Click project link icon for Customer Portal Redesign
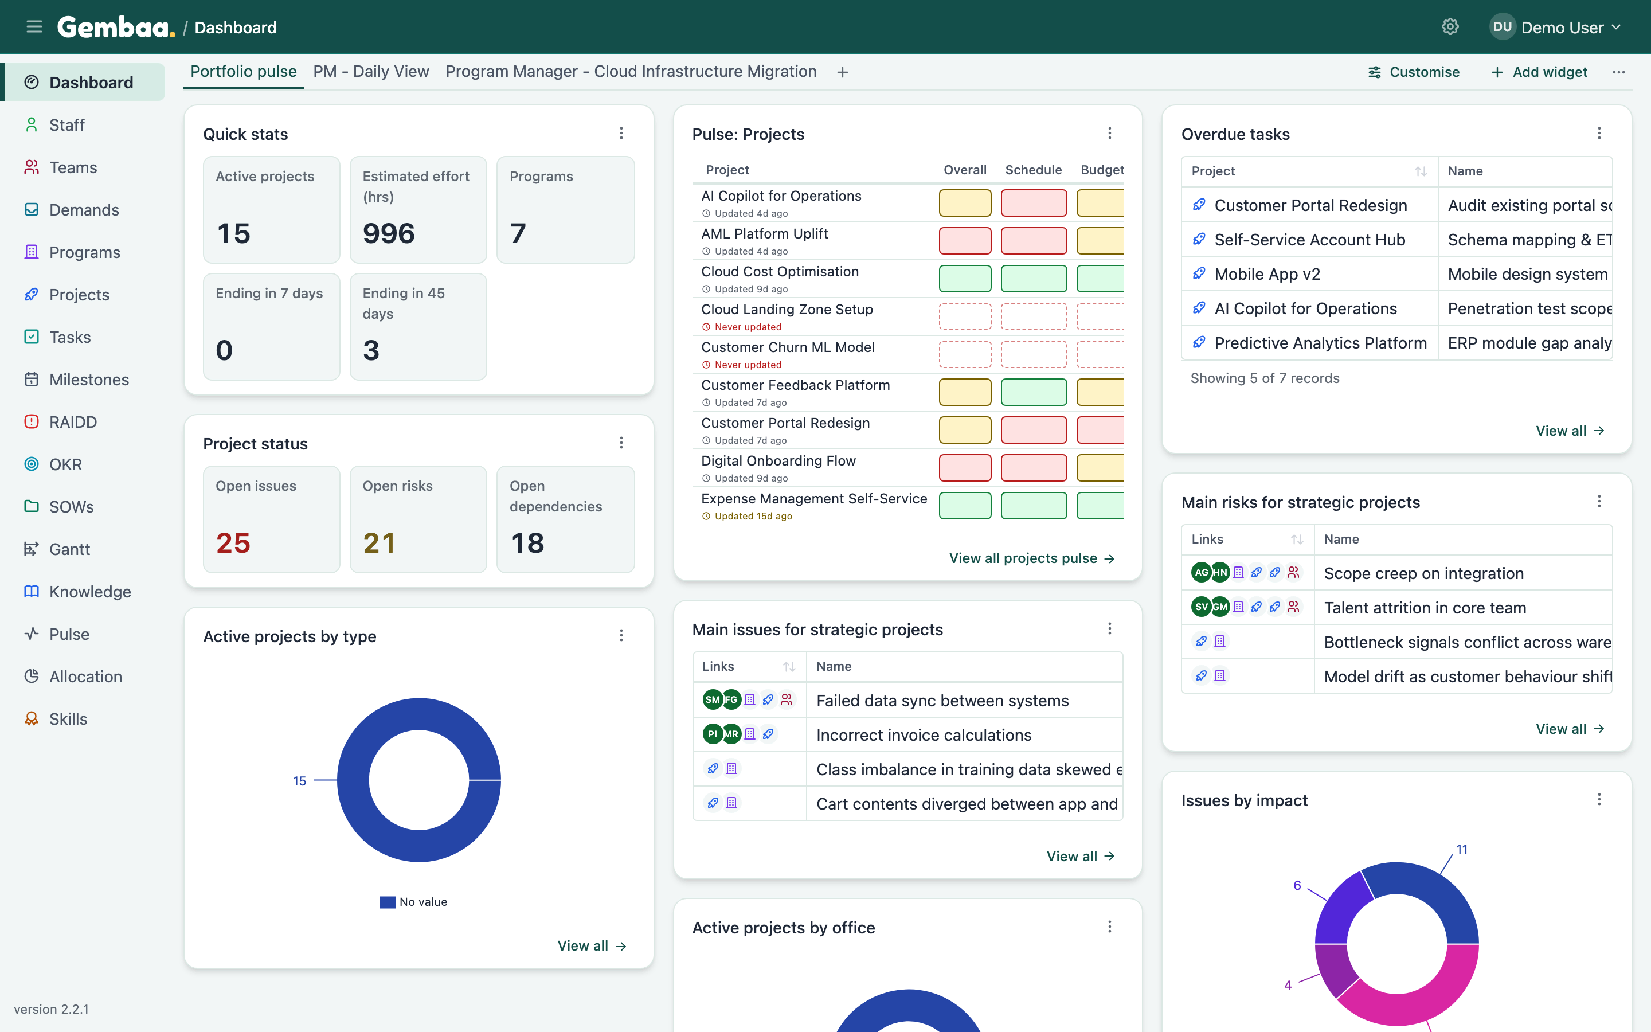 click(x=1199, y=205)
